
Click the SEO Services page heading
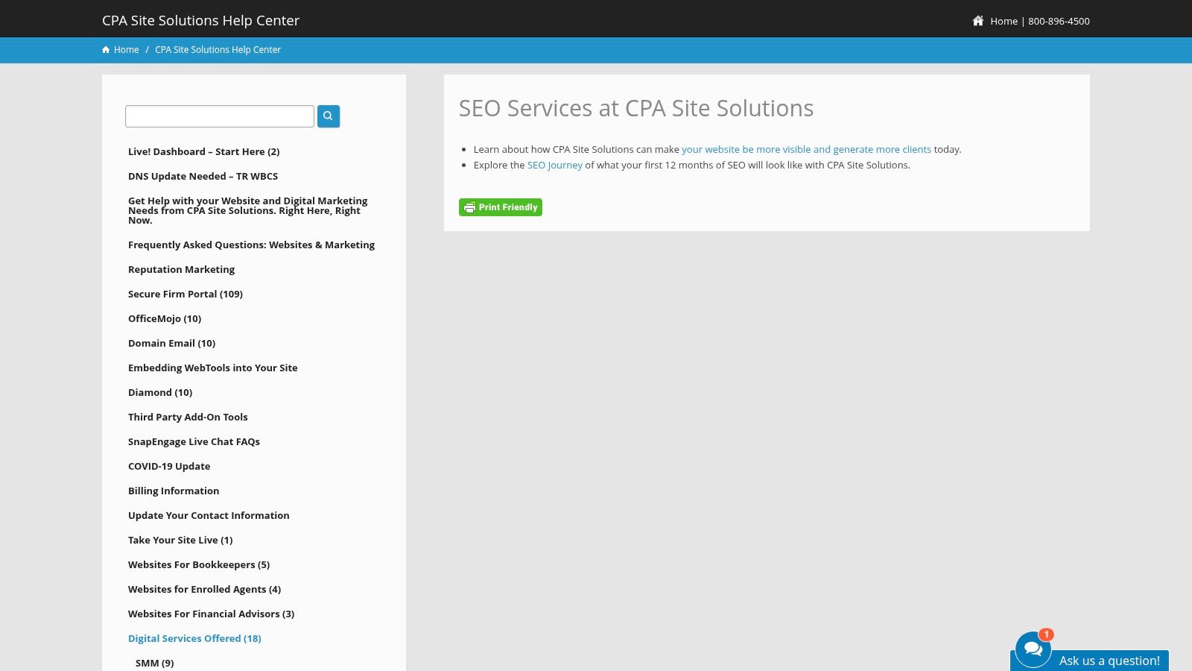636,108
